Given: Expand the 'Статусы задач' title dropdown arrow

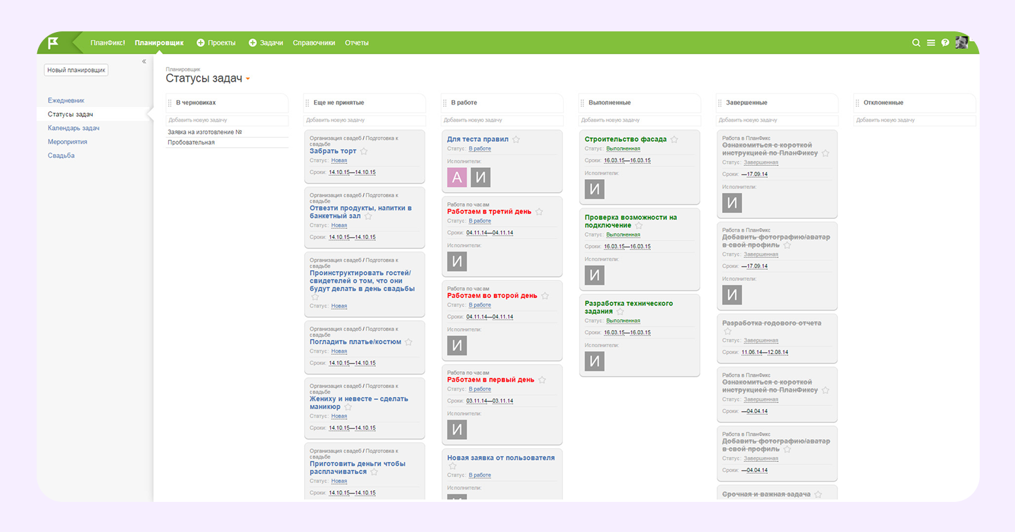Looking at the screenshot, I should (248, 79).
